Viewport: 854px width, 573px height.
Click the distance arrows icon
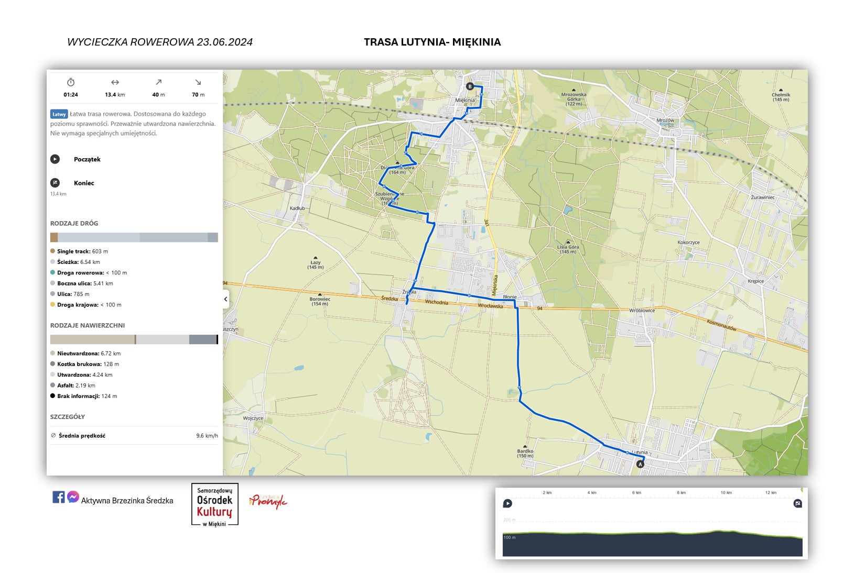pos(115,82)
